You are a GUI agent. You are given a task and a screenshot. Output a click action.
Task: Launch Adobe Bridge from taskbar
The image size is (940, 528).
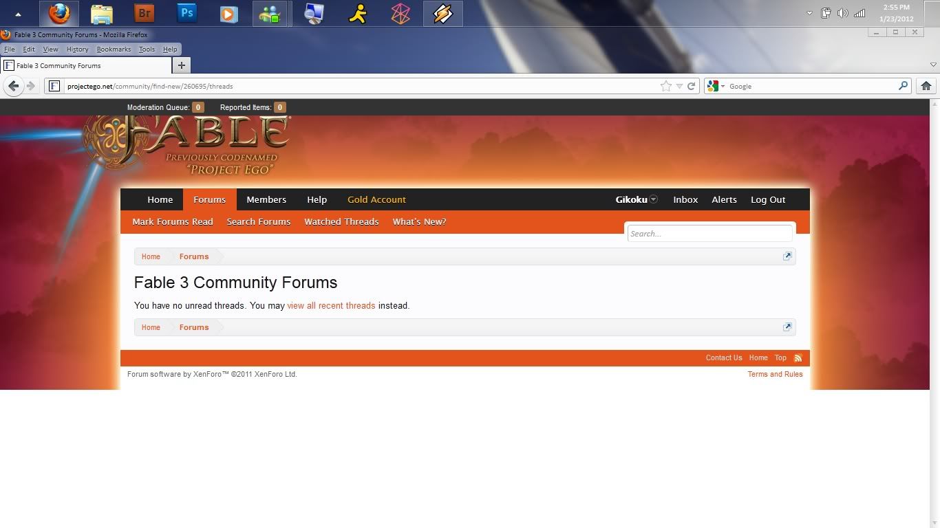[x=145, y=13]
